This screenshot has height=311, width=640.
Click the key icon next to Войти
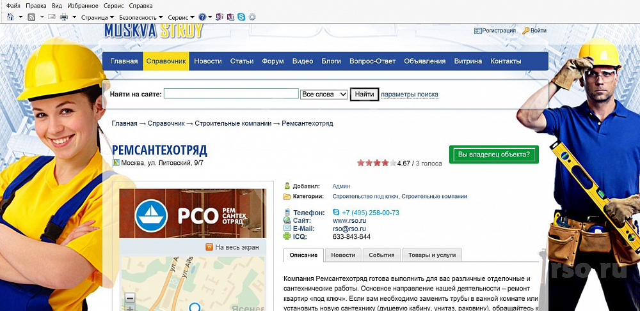(525, 31)
